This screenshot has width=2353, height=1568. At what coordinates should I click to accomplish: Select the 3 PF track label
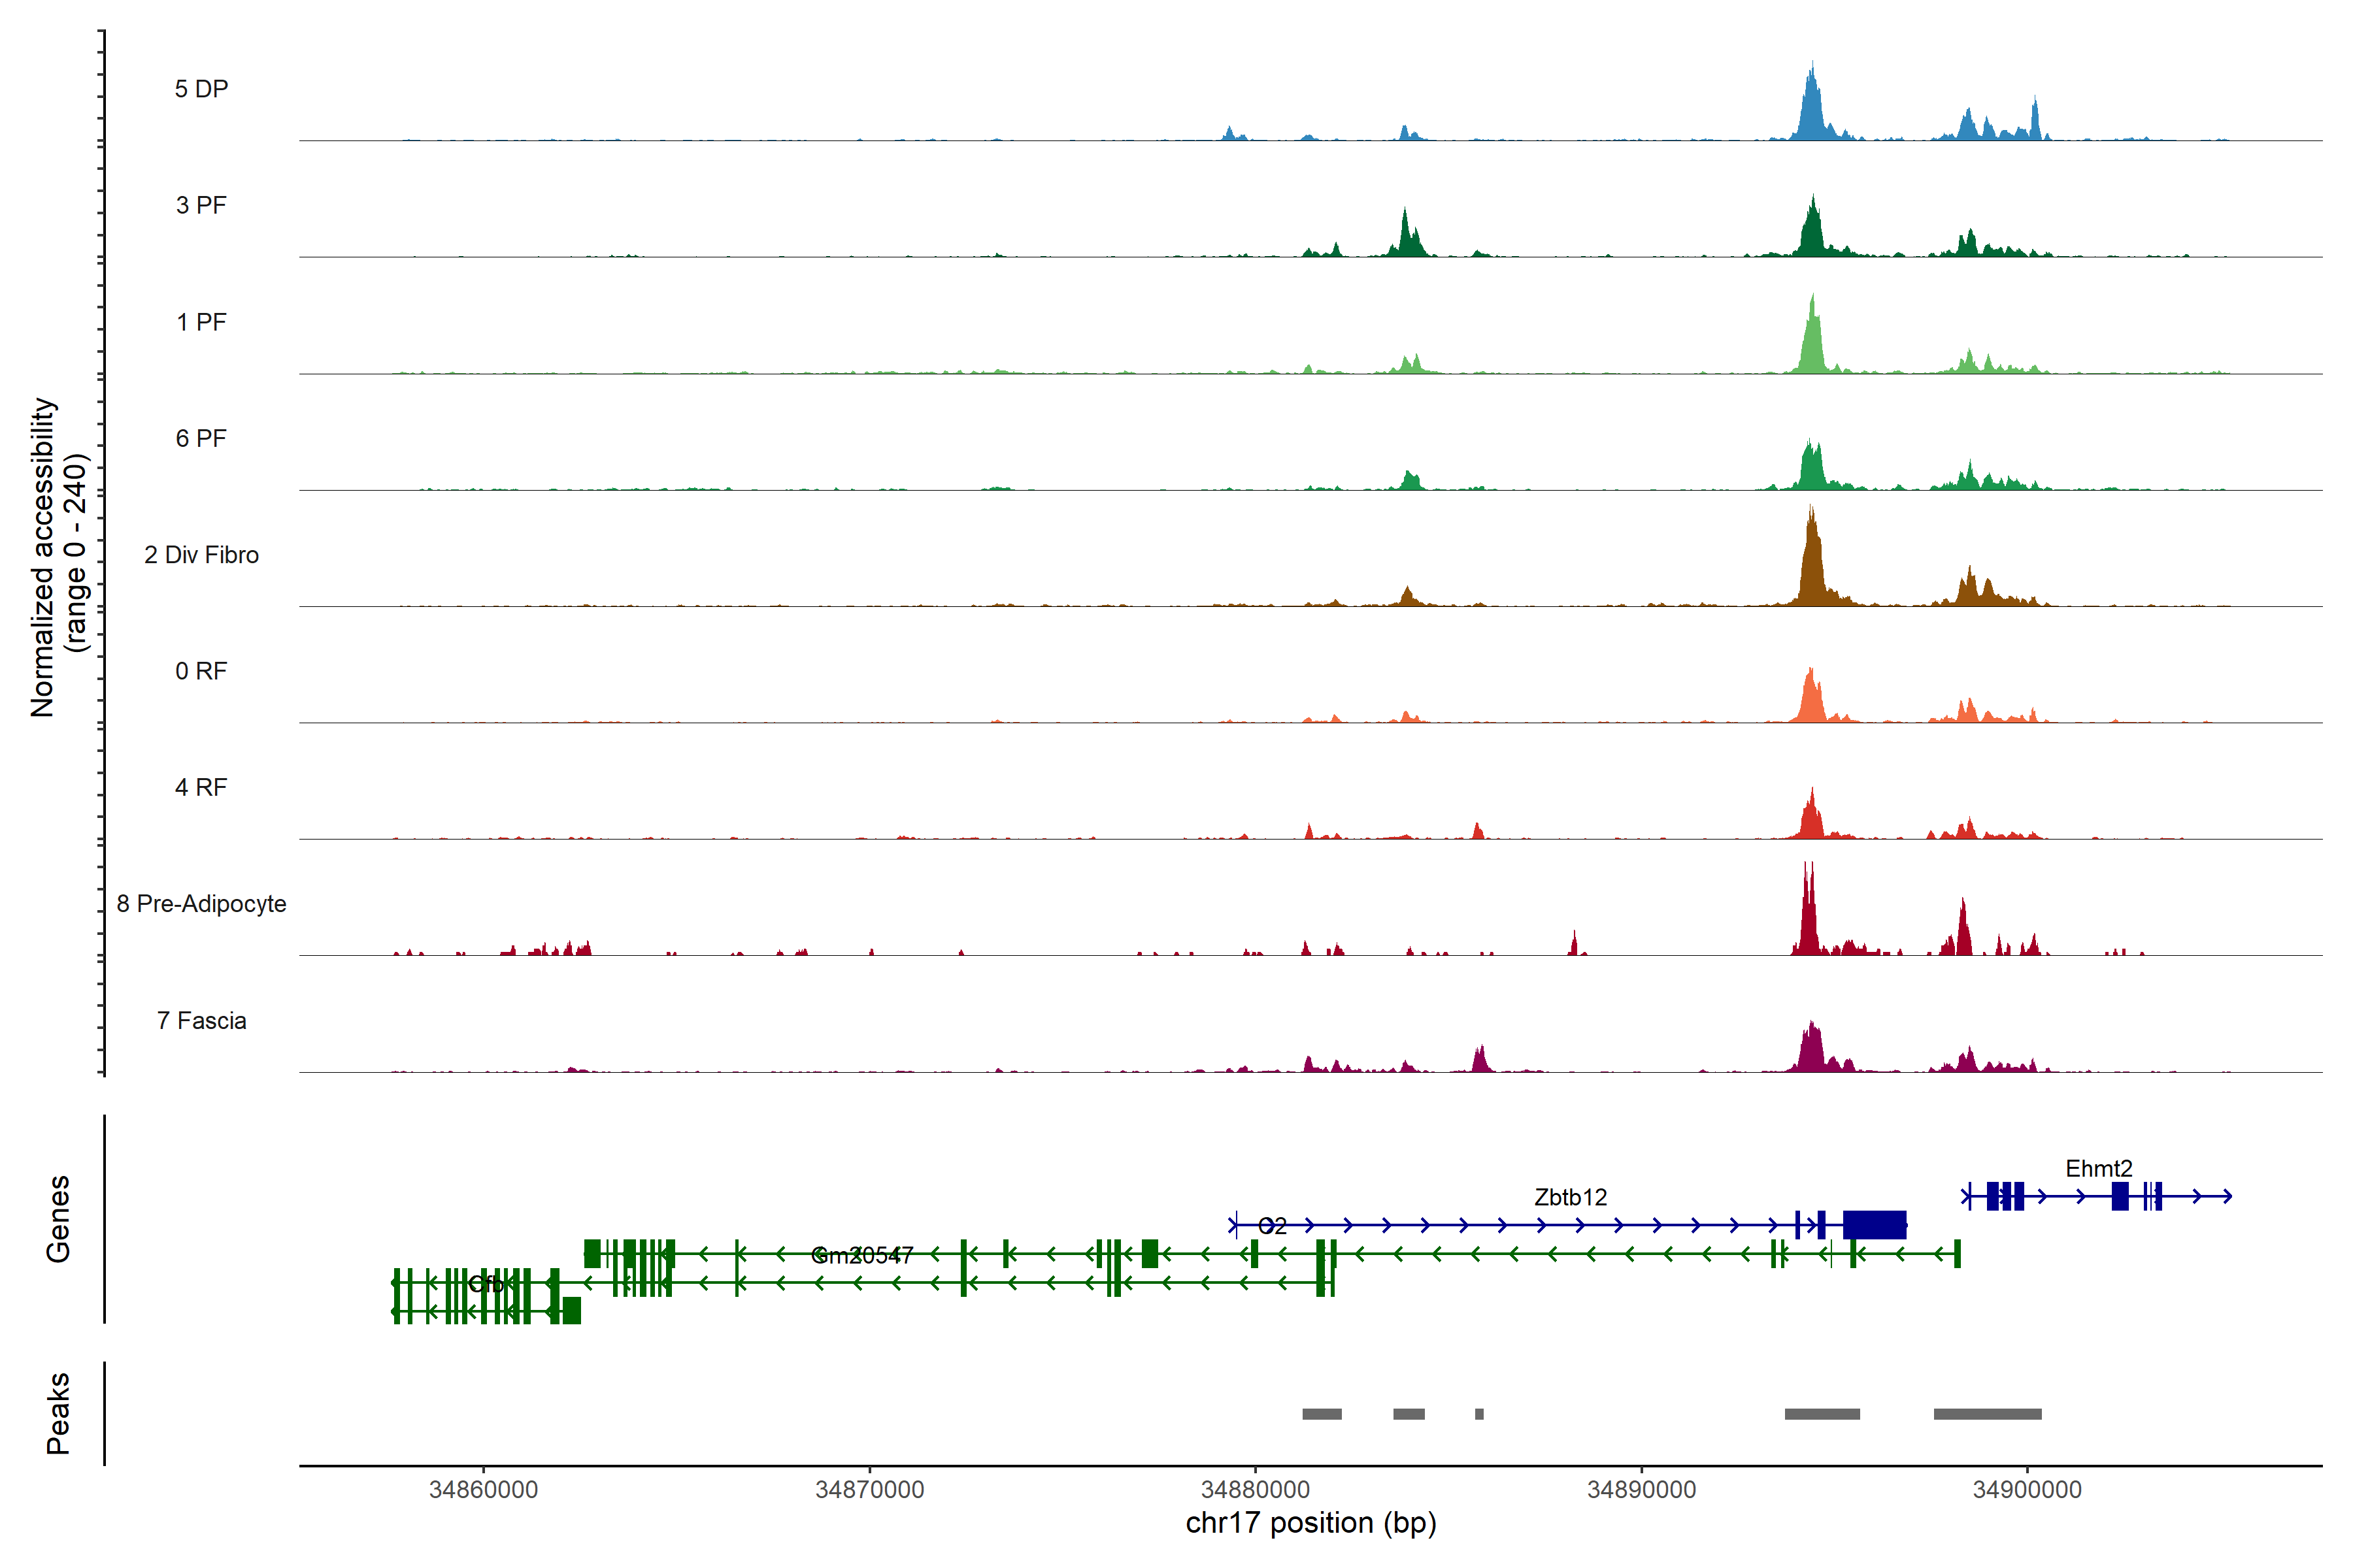coord(201,205)
